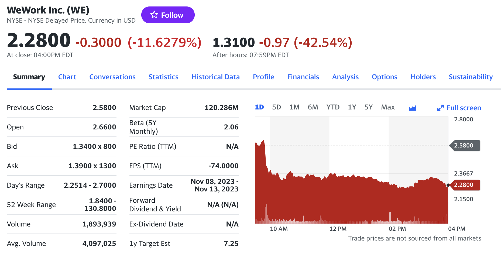This screenshot has height=261, width=501.
Task: Open the Sustainability tab
Action: click(x=471, y=77)
